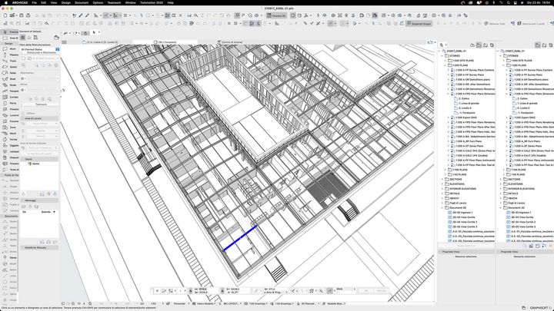Select the Zona (zone) tool
The image size is (554, 311).
pos(10,127)
